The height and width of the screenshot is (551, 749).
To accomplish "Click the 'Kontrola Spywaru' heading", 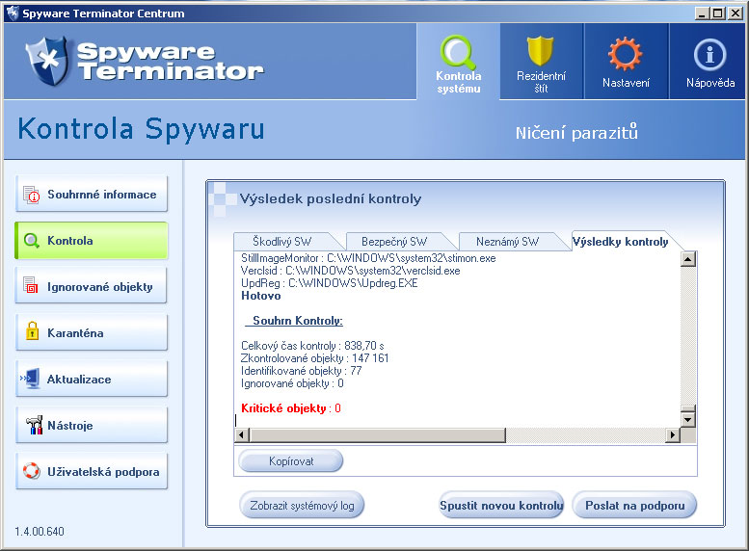I will click(x=141, y=129).
